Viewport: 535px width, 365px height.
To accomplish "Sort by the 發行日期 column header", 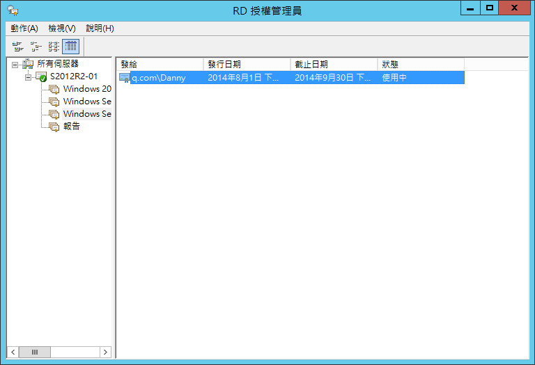I will (247, 65).
